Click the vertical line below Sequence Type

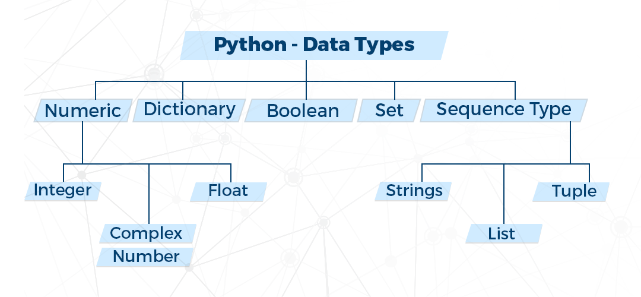click(x=570, y=143)
